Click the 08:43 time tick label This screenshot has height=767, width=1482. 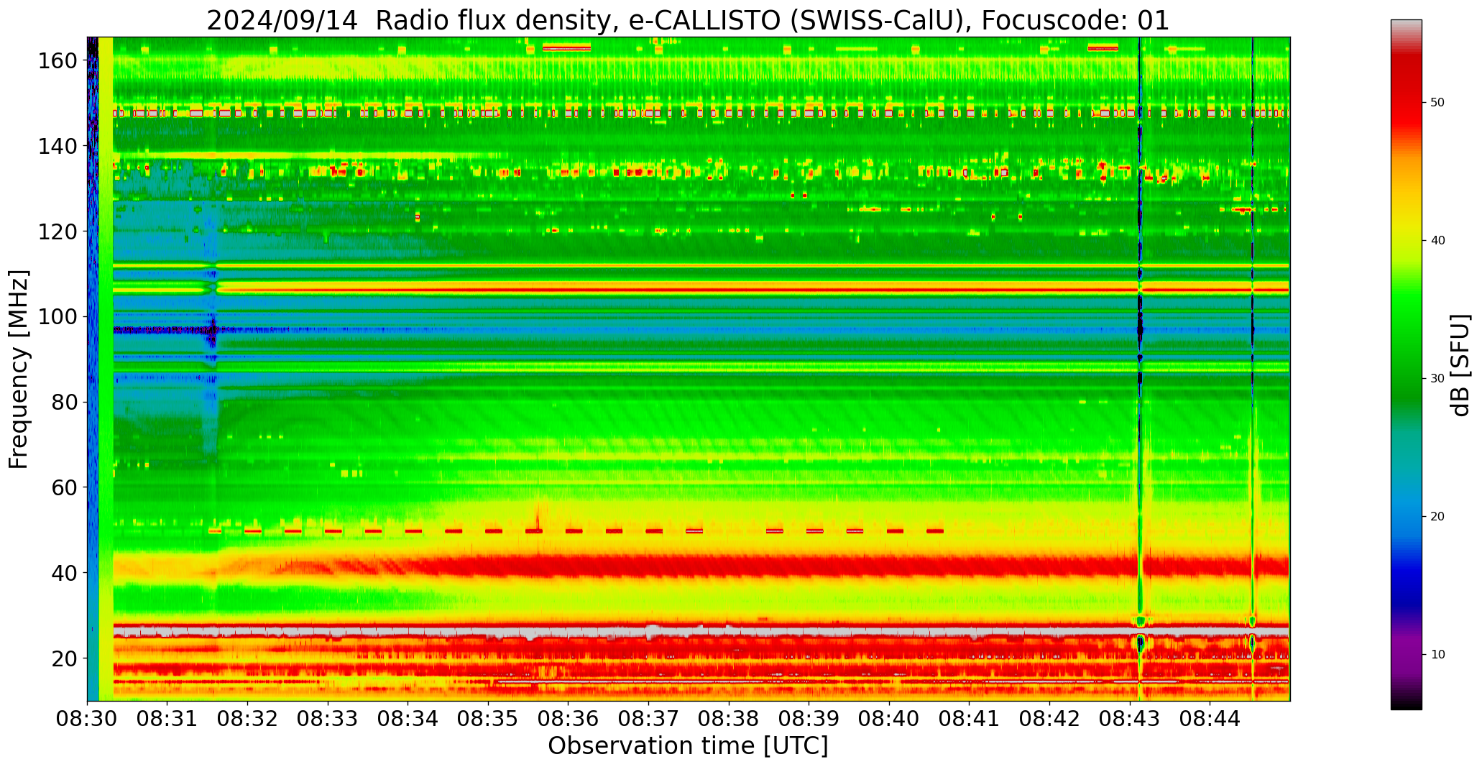(x=1129, y=718)
